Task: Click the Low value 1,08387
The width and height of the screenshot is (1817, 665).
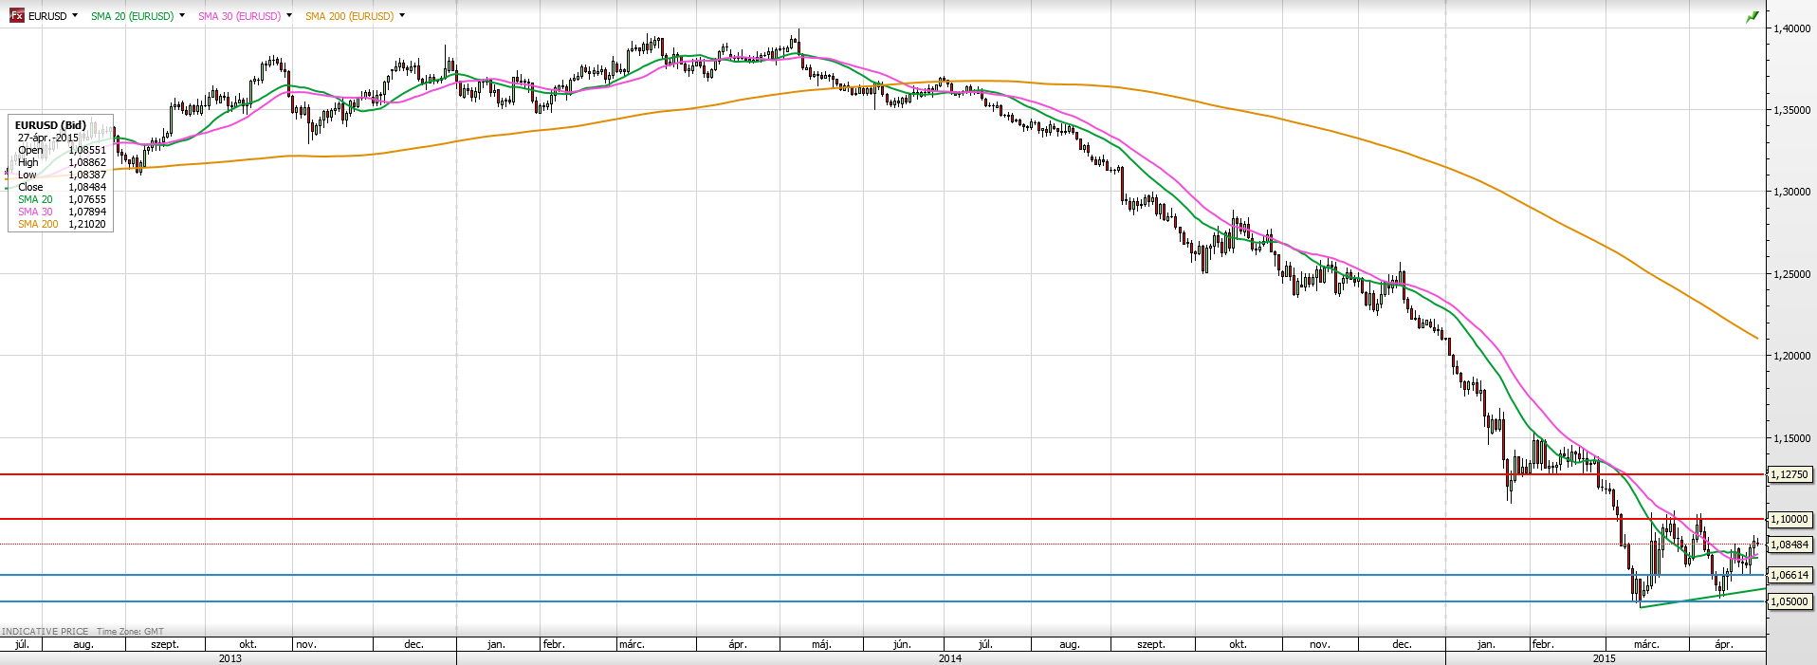Action: pyautogui.click(x=87, y=175)
